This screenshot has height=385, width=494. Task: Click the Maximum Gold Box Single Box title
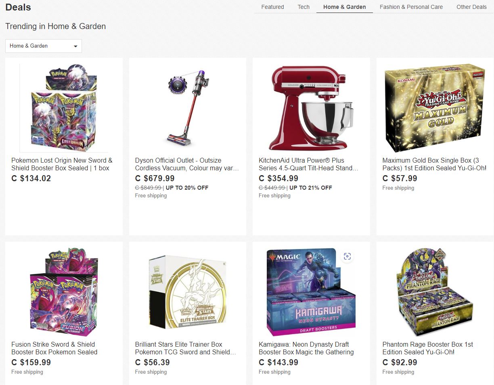[x=434, y=164]
